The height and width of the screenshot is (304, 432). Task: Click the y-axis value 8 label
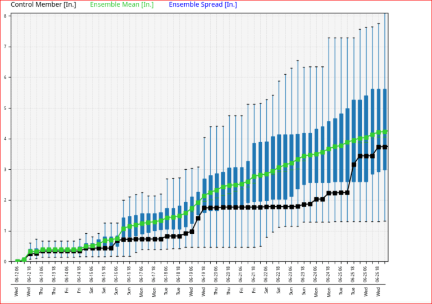click(5, 16)
